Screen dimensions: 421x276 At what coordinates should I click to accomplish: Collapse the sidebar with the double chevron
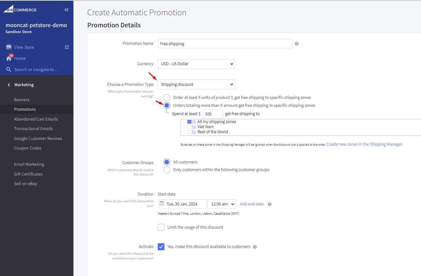(x=66, y=10)
